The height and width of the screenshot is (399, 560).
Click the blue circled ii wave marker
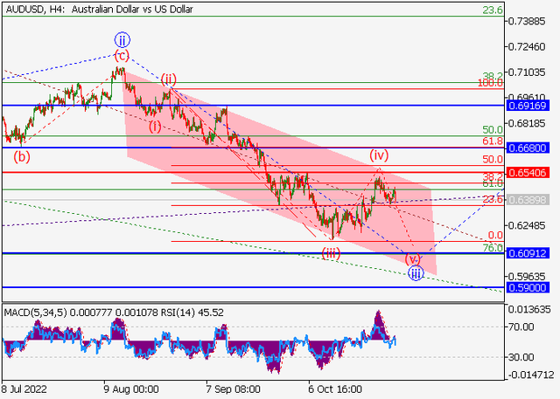[x=122, y=39]
